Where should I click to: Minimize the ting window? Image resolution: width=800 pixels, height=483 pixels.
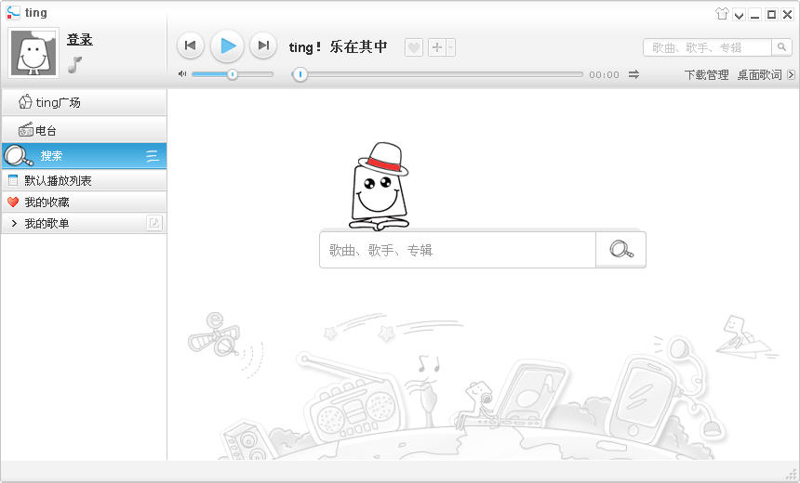click(755, 15)
